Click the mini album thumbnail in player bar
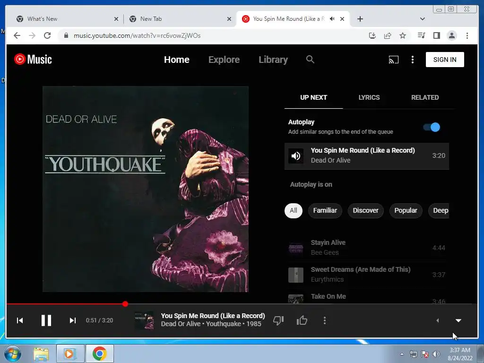The image size is (484, 363). 144,320
